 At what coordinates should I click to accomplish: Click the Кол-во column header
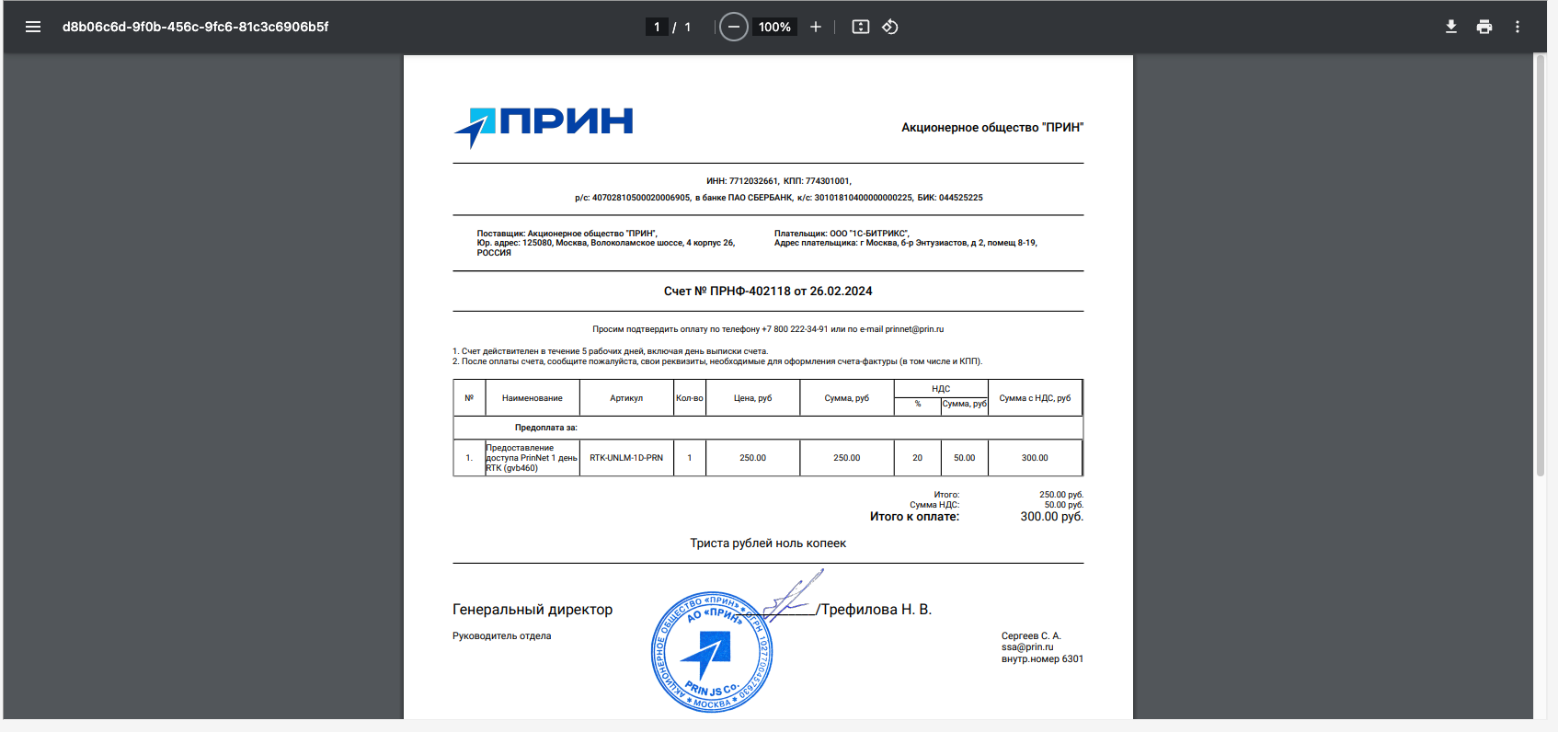pyautogui.click(x=690, y=398)
